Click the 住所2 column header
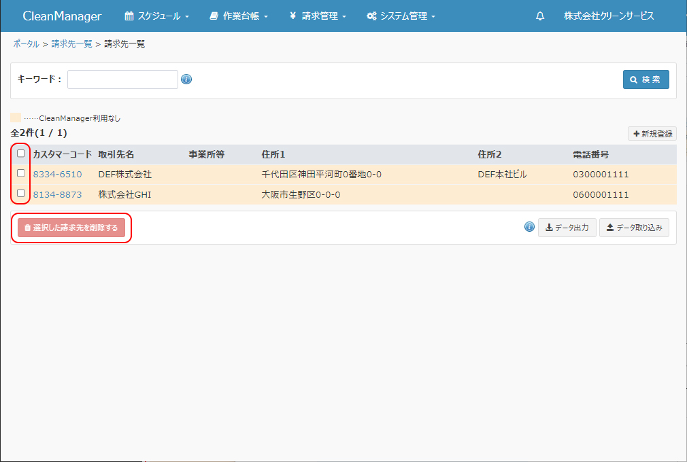The width and height of the screenshot is (687, 462). click(489, 154)
